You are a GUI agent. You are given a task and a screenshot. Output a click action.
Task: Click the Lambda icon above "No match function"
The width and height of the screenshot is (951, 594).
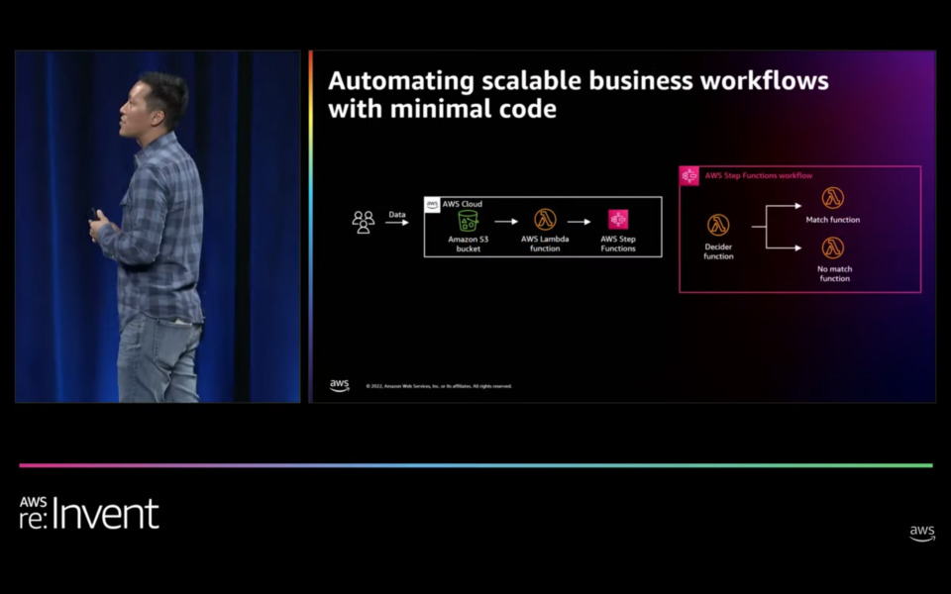pos(833,247)
